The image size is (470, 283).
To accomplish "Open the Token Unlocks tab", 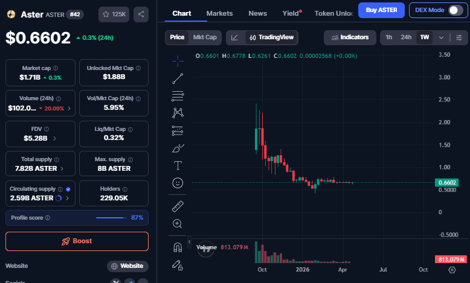I will coord(333,13).
